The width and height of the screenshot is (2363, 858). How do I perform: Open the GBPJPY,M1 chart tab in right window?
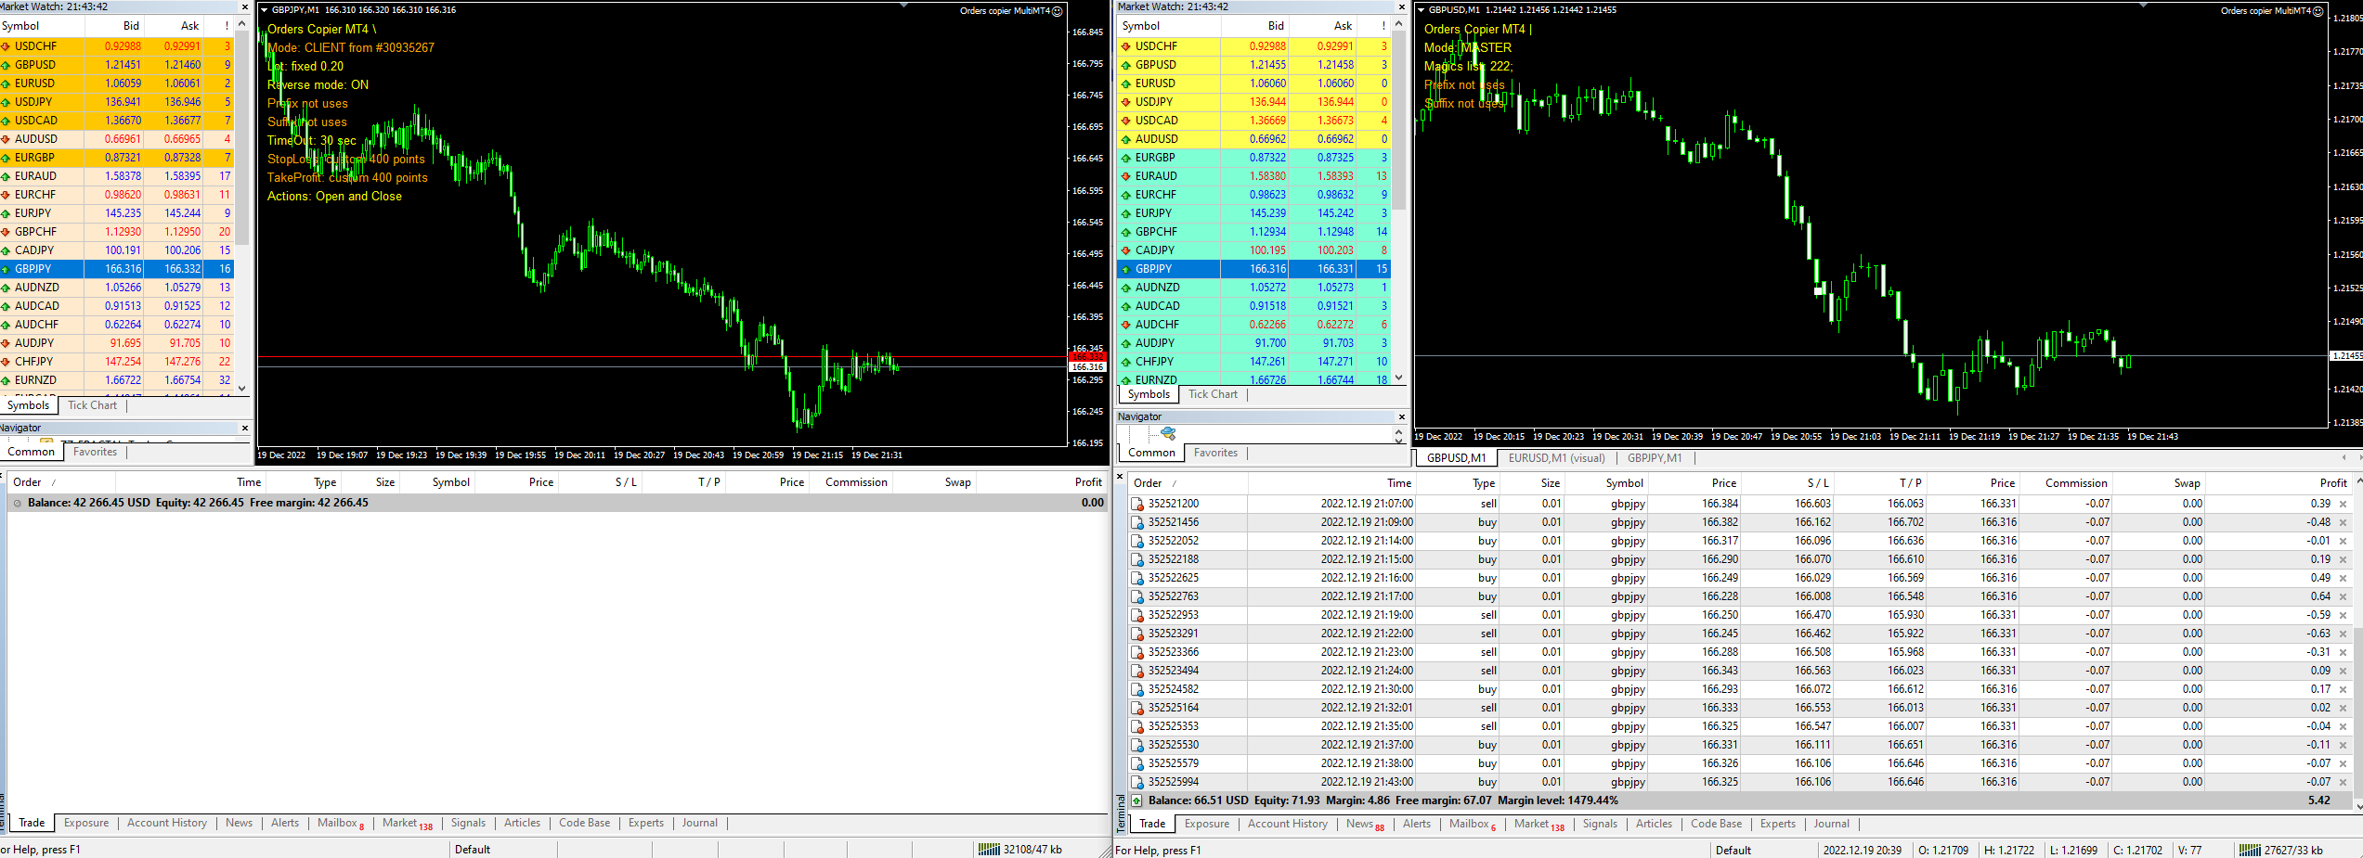click(x=1655, y=458)
